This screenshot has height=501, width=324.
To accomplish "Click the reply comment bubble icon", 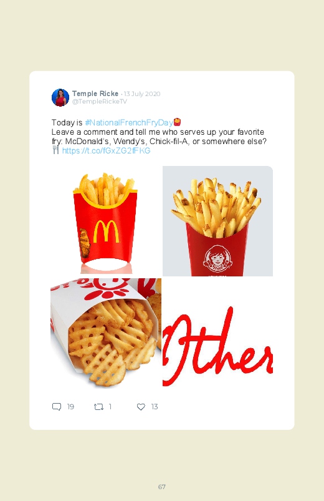I will [x=57, y=407].
